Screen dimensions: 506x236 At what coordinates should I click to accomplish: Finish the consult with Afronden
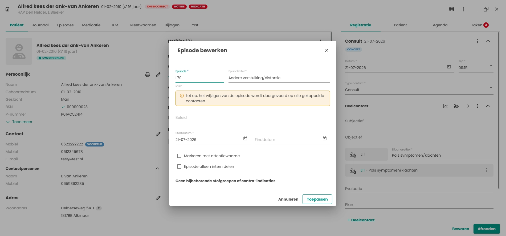click(487, 229)
